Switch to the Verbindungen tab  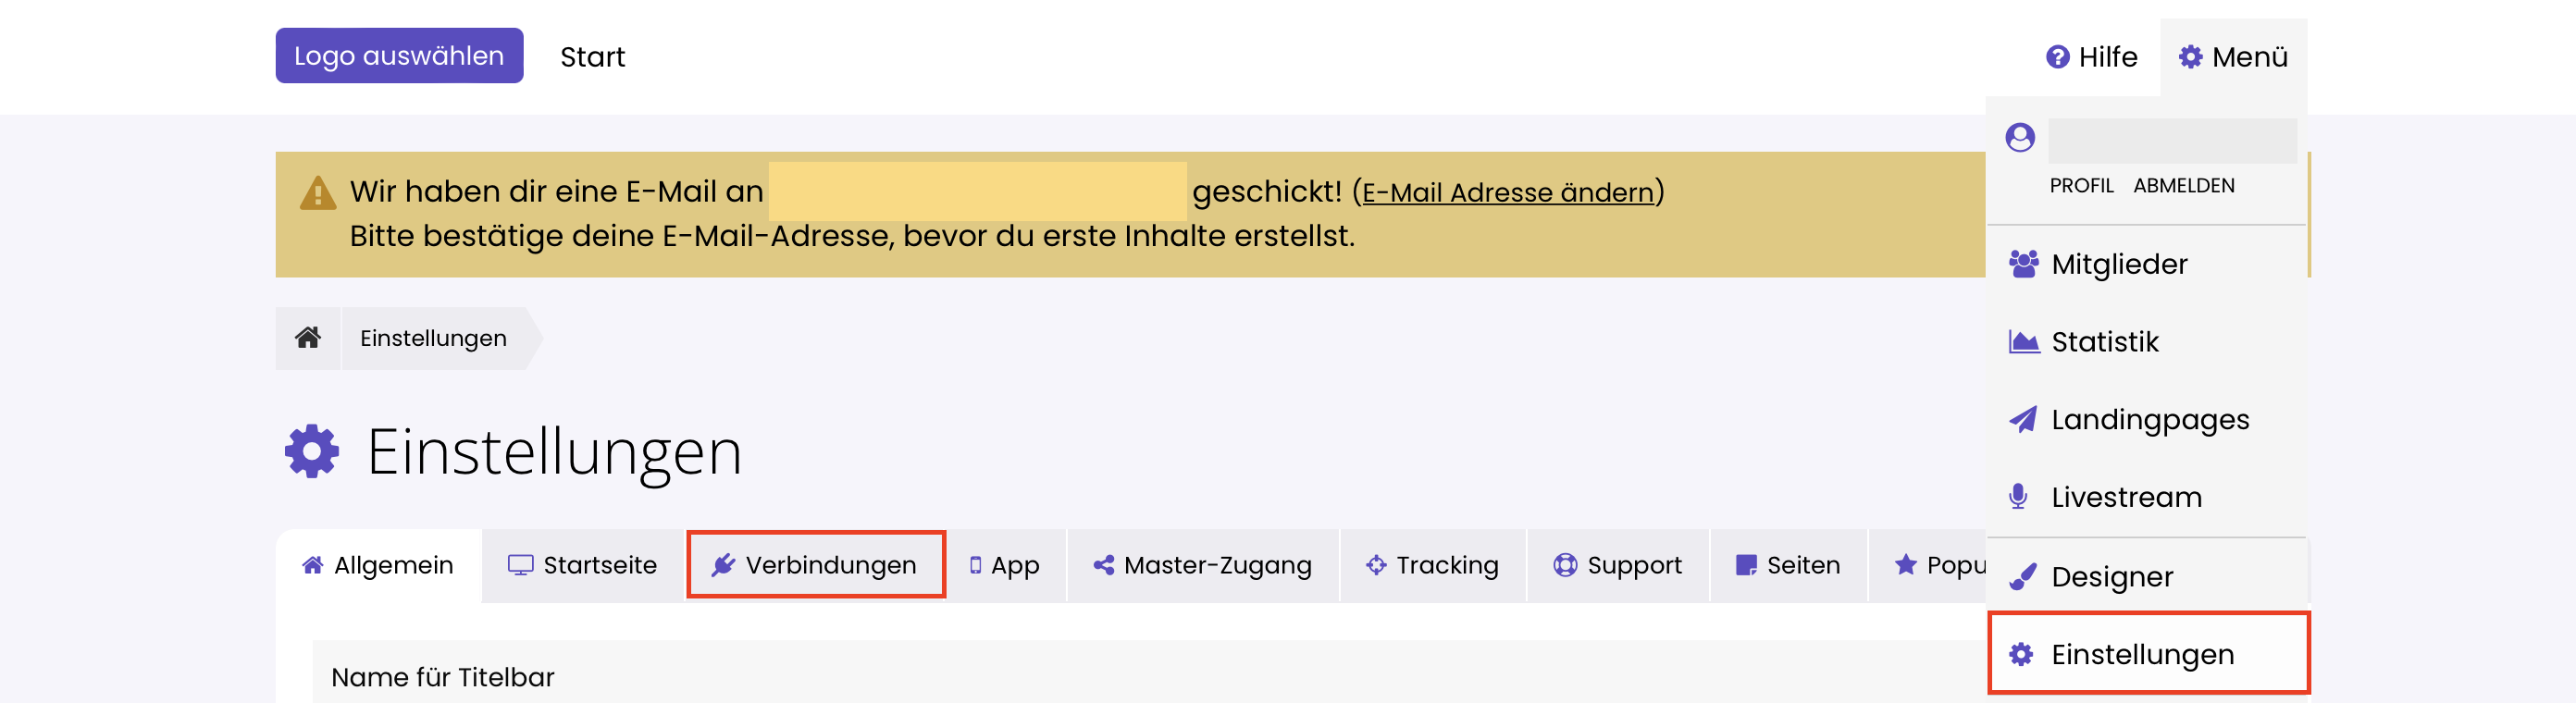tap(816, 566)
